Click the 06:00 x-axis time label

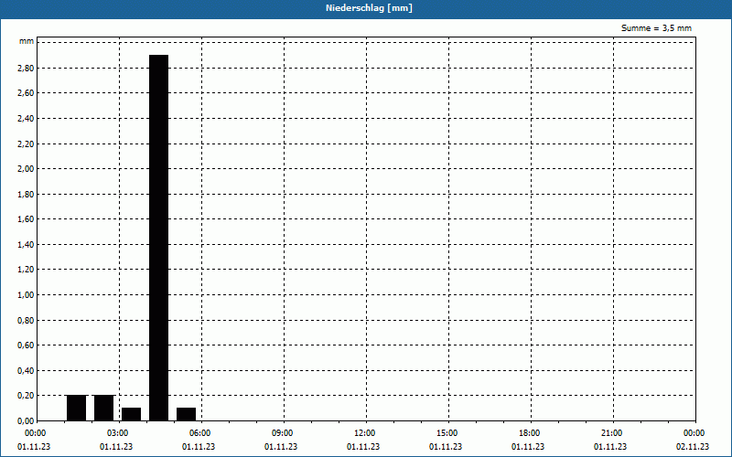(201, 433)
